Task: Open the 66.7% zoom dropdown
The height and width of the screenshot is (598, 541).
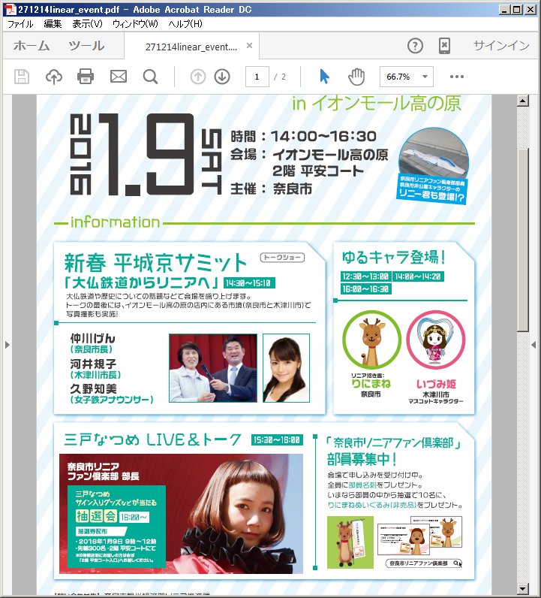Action: tap(407, 77)
